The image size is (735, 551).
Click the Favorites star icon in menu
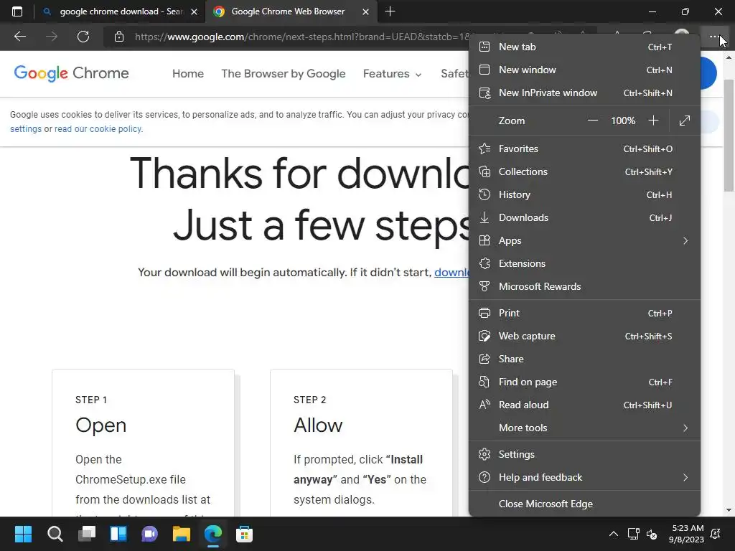pos(484,149)
